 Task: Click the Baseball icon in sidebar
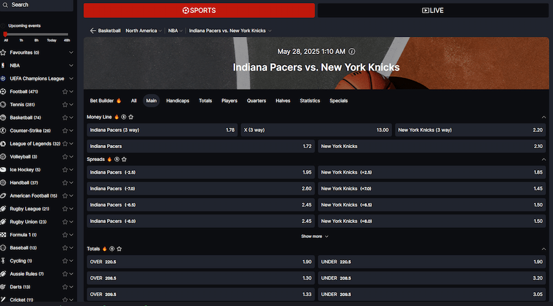pos(3,248)
